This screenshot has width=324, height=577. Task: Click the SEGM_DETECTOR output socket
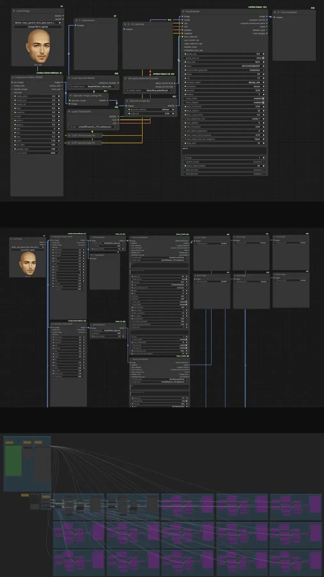pyautogui.click(x=174, y=87)
